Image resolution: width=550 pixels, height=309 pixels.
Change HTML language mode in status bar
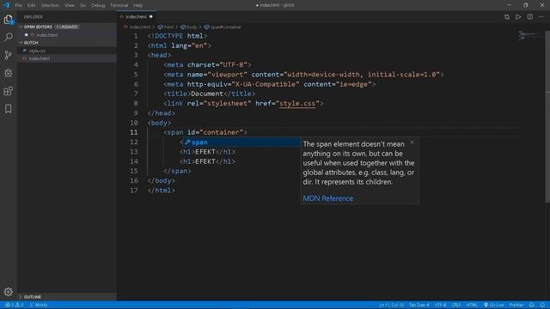point(472,305)
